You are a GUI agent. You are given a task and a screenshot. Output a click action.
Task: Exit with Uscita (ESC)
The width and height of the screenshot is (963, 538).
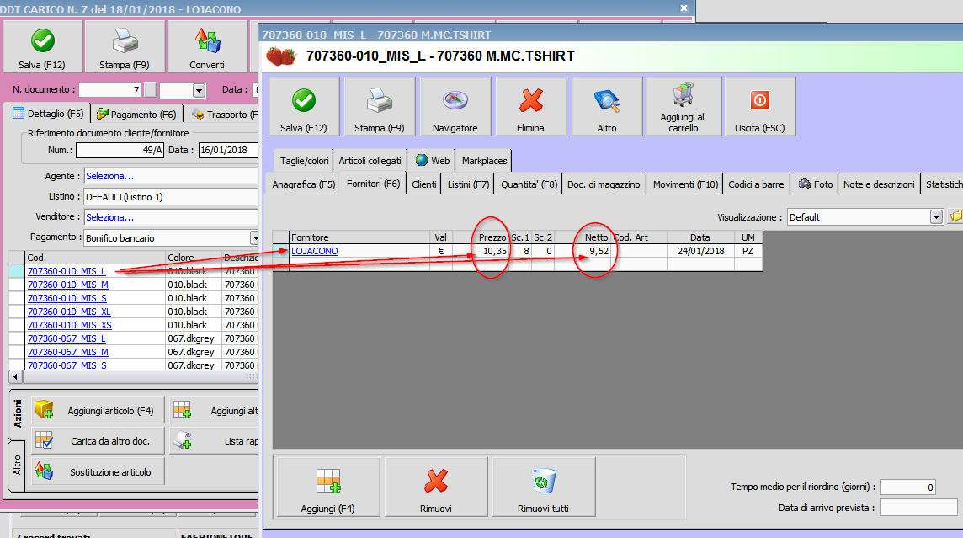click(x=760, y=106)
